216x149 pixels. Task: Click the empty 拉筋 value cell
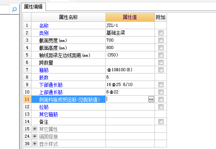130,107
